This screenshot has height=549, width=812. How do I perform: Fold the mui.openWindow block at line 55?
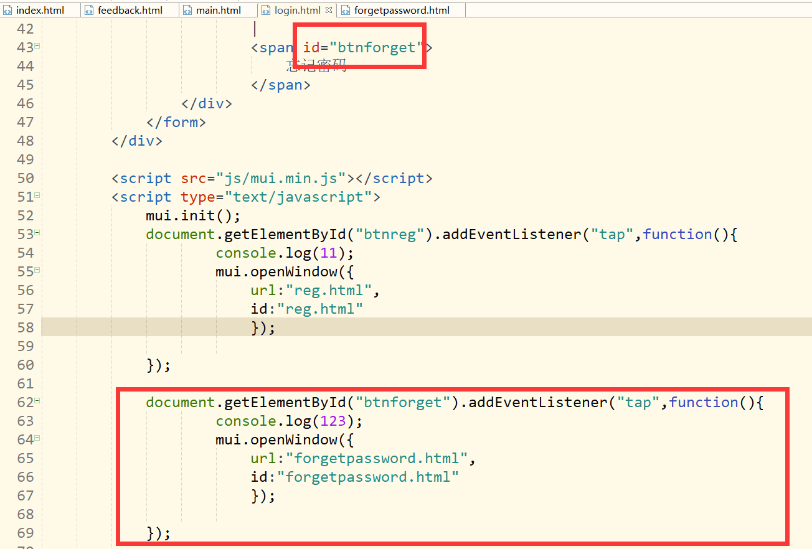pos(38,270)
